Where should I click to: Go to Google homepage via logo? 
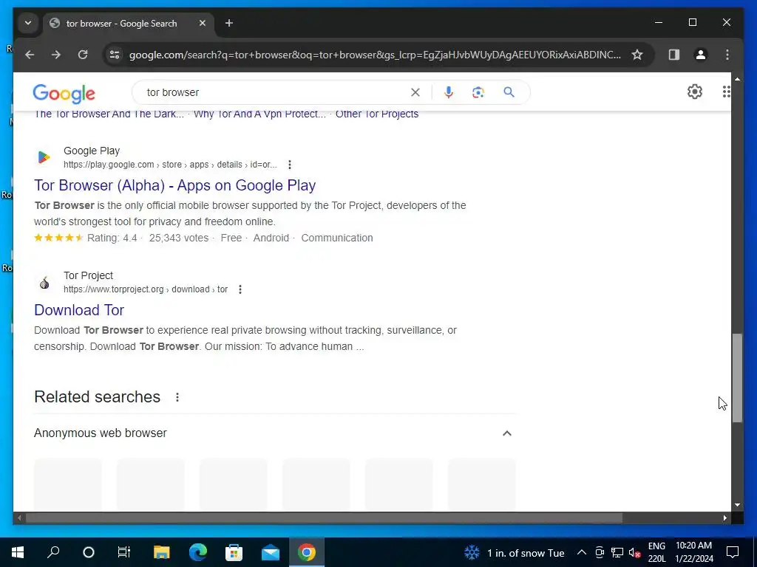[64, 92]
